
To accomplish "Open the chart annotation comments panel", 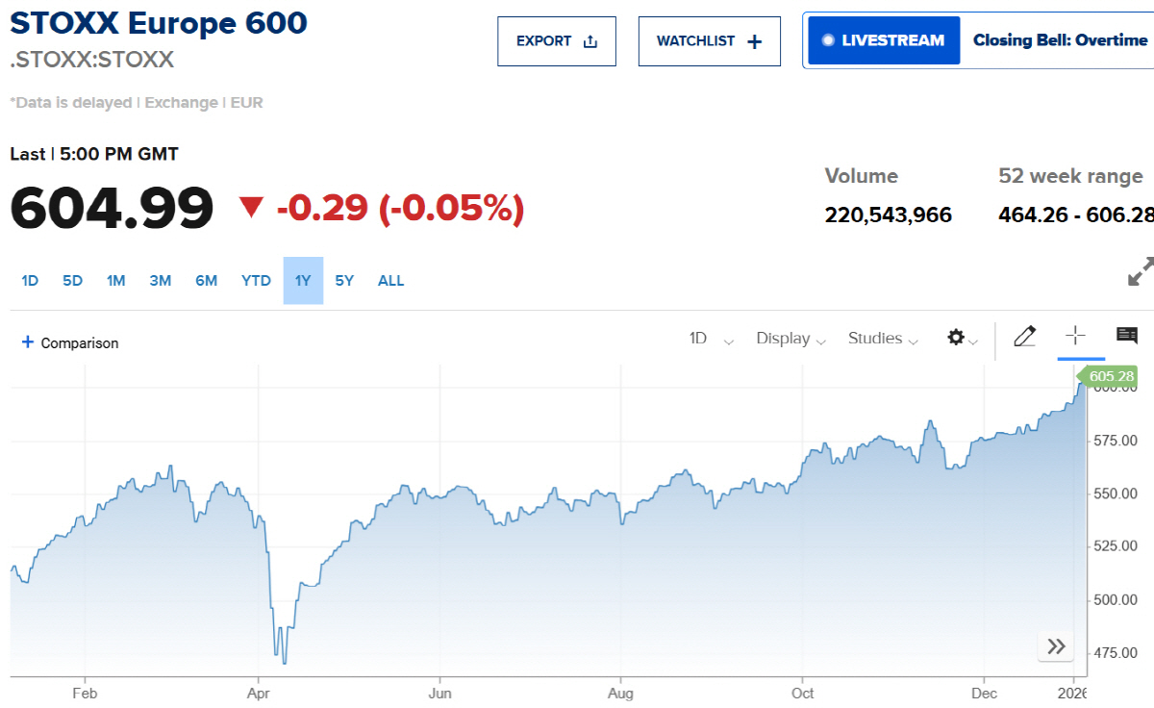I will 1127,337.
